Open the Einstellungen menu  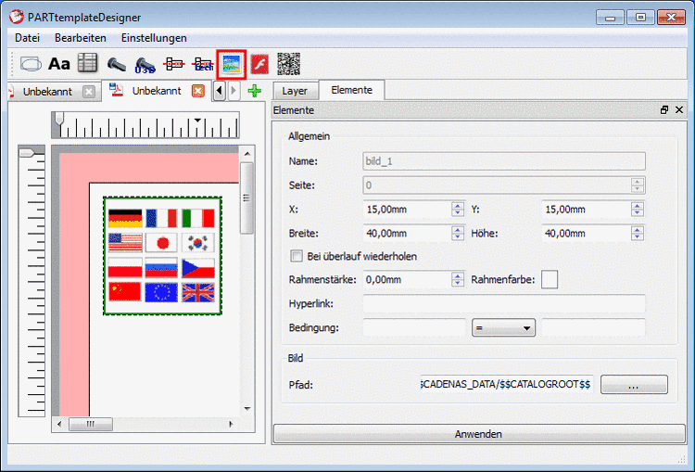[154, 38]
